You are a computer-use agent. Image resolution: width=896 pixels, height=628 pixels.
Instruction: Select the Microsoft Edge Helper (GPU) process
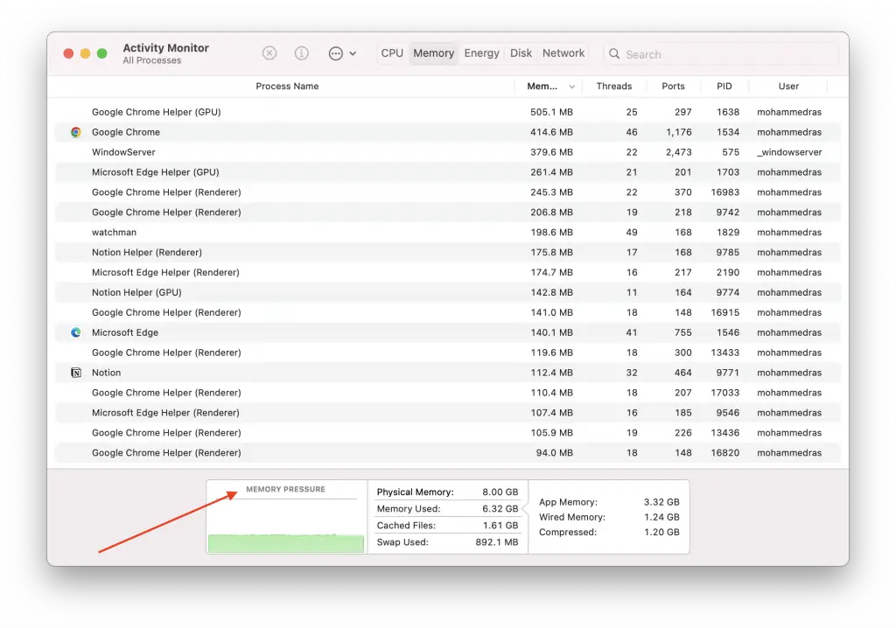[x=447, y=172]
